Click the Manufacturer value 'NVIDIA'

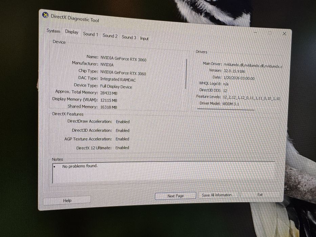point(107,65)
